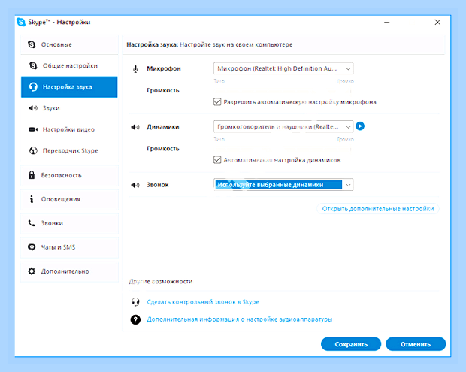Select Общие настройки in sidebar
This screenshot has height=372, width=466.
pos(69,65)
